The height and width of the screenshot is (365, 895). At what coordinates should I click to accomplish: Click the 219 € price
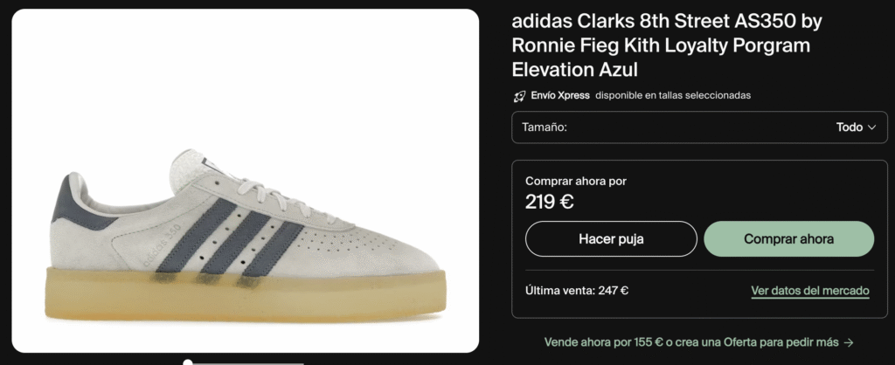[550, 202]
